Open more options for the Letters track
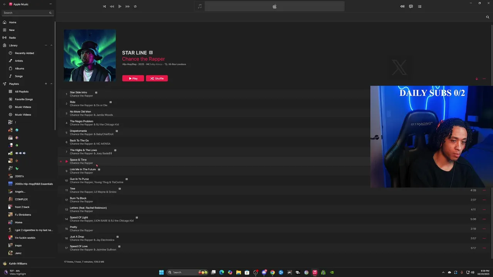Image resolution: width=493 pixels, height=277 pixels. (484, 209)
